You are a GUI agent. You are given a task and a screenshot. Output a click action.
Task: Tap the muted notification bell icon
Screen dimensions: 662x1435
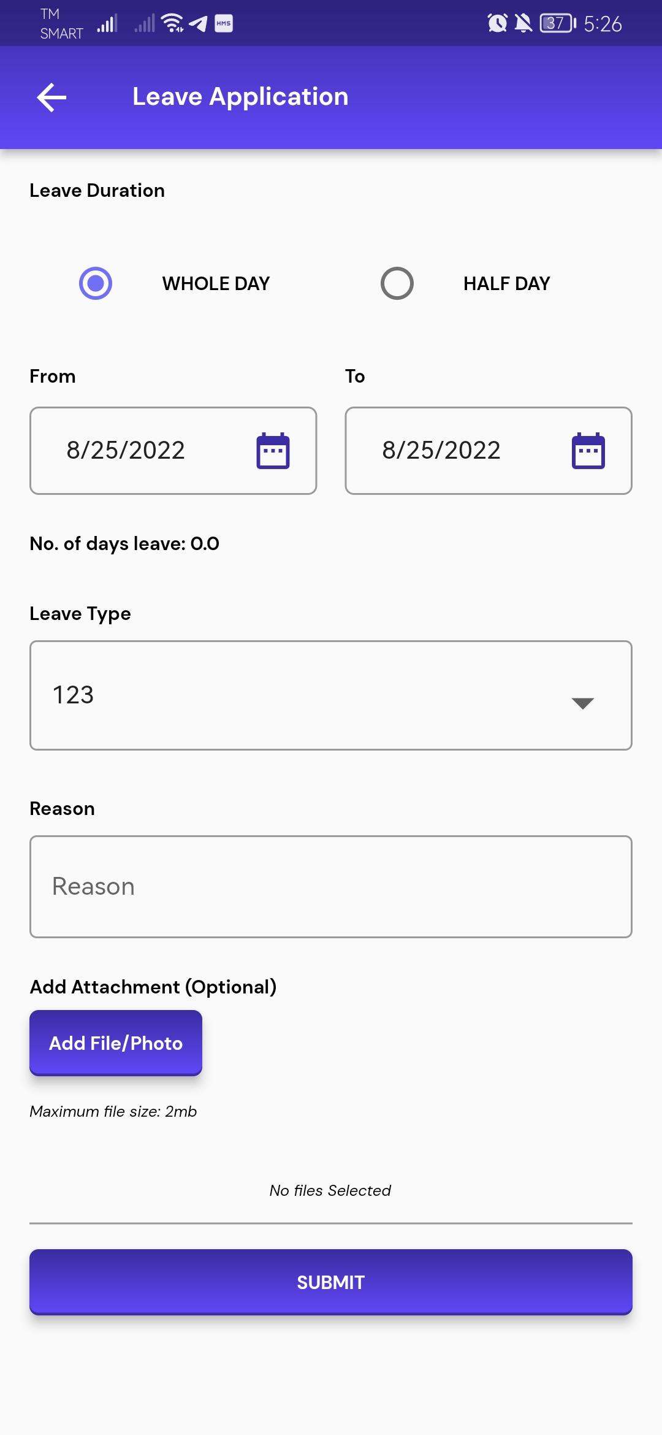point(523,23)
